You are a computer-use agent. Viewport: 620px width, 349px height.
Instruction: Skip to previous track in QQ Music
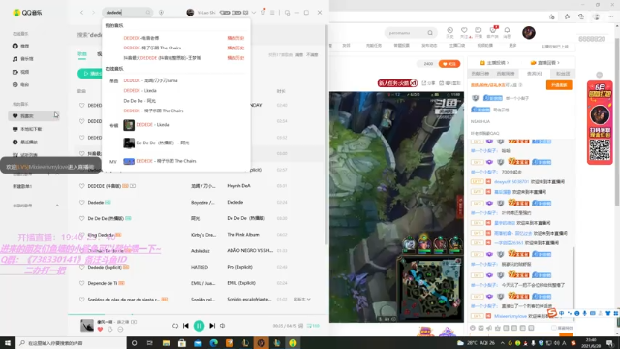(x=186, y=326)
